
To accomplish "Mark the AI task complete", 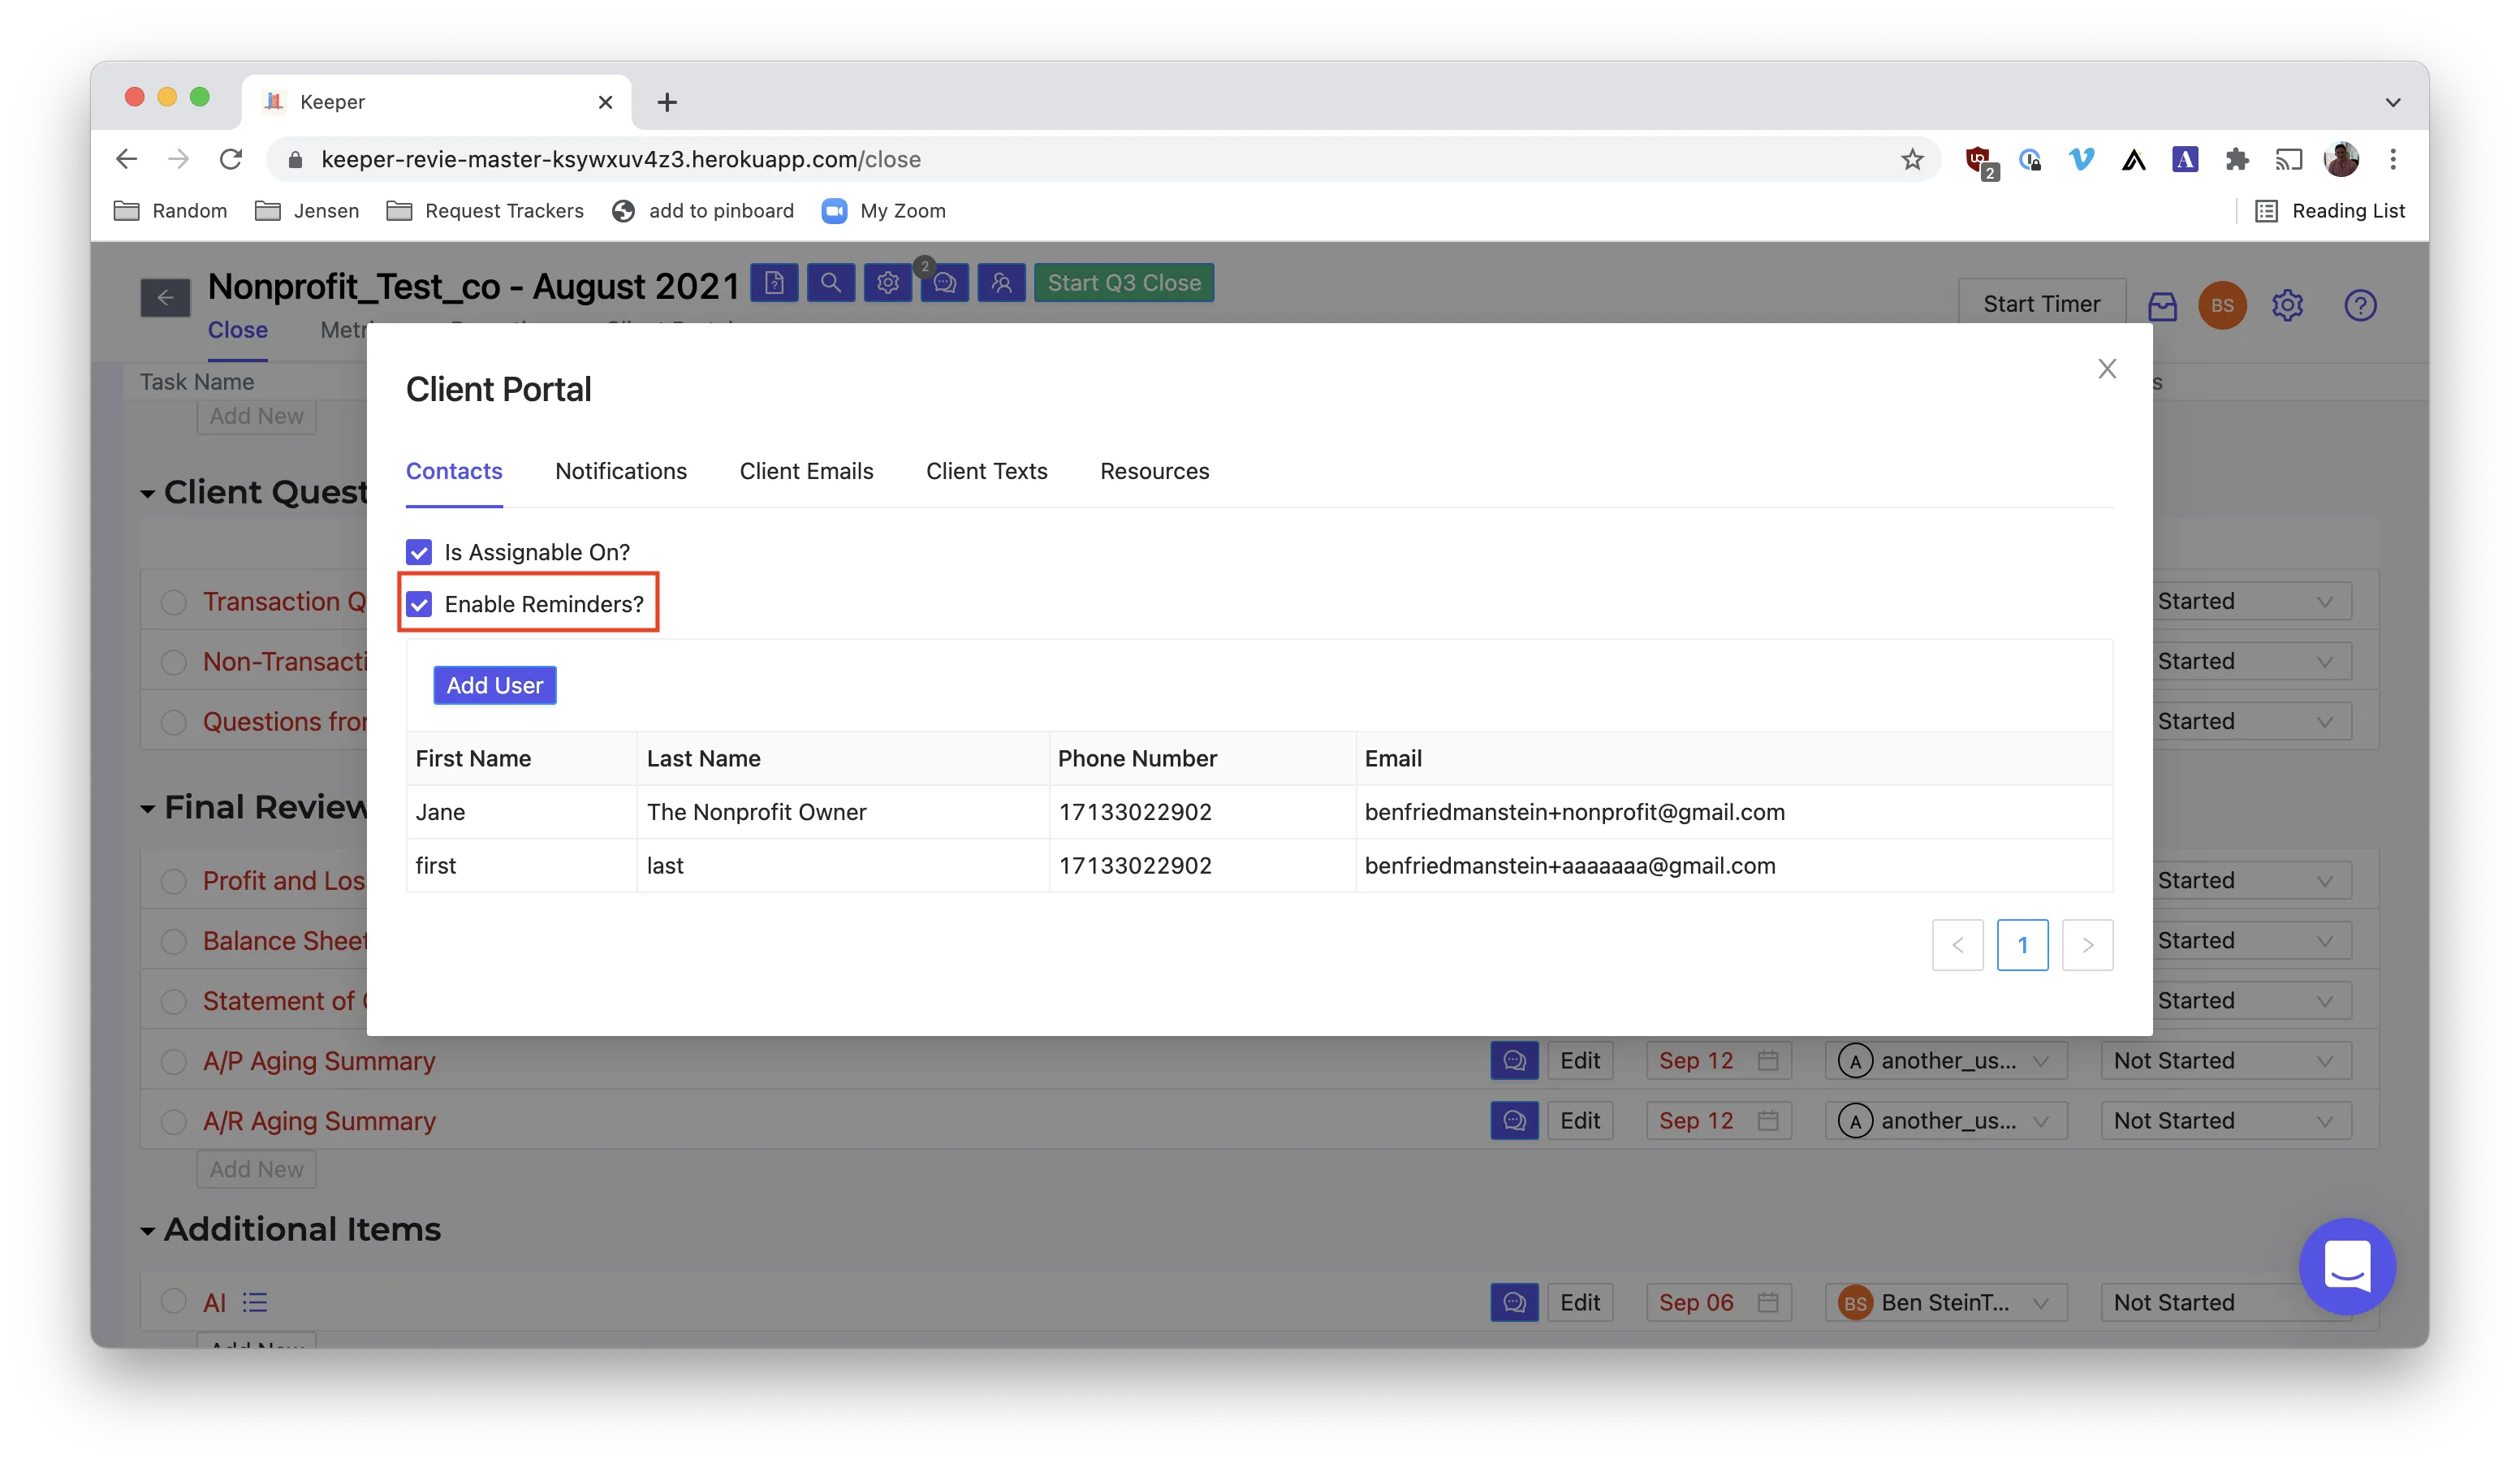I will pyautogui.click(x=174, y=1301).
